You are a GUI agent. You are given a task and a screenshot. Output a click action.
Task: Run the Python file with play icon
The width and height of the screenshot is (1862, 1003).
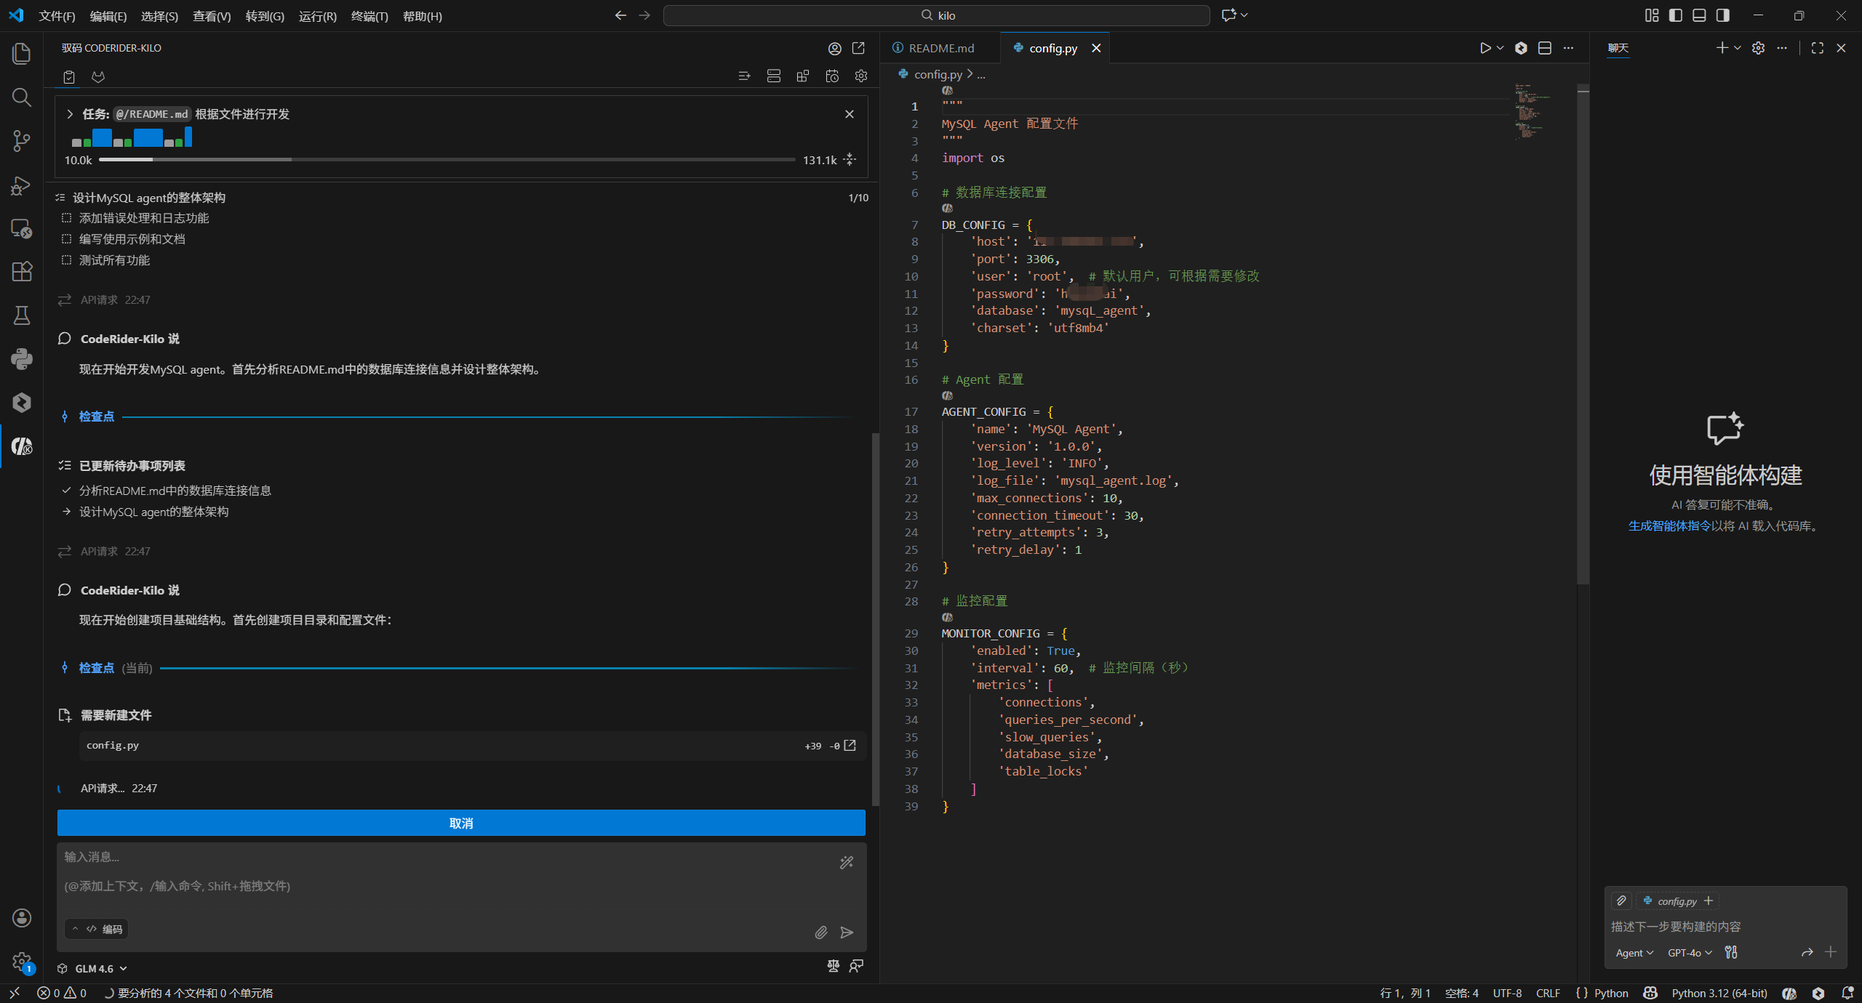point(1485,48)
